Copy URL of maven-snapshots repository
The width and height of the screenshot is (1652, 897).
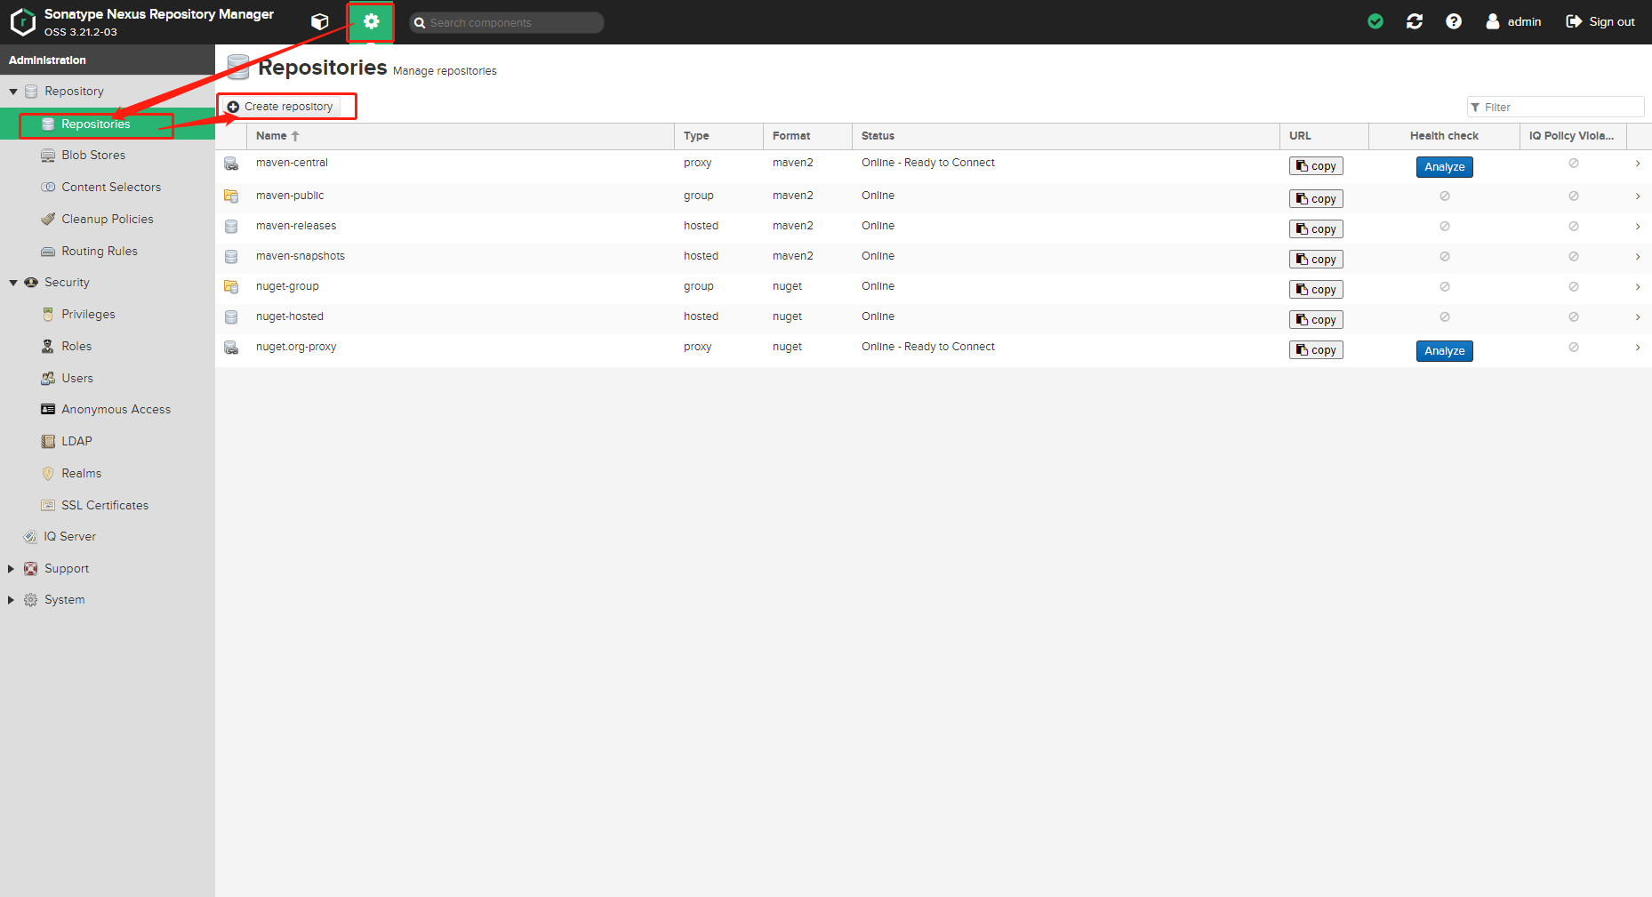click(1316, 260)
